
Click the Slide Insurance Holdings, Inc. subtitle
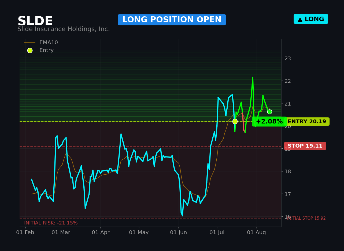click(64, 29)
